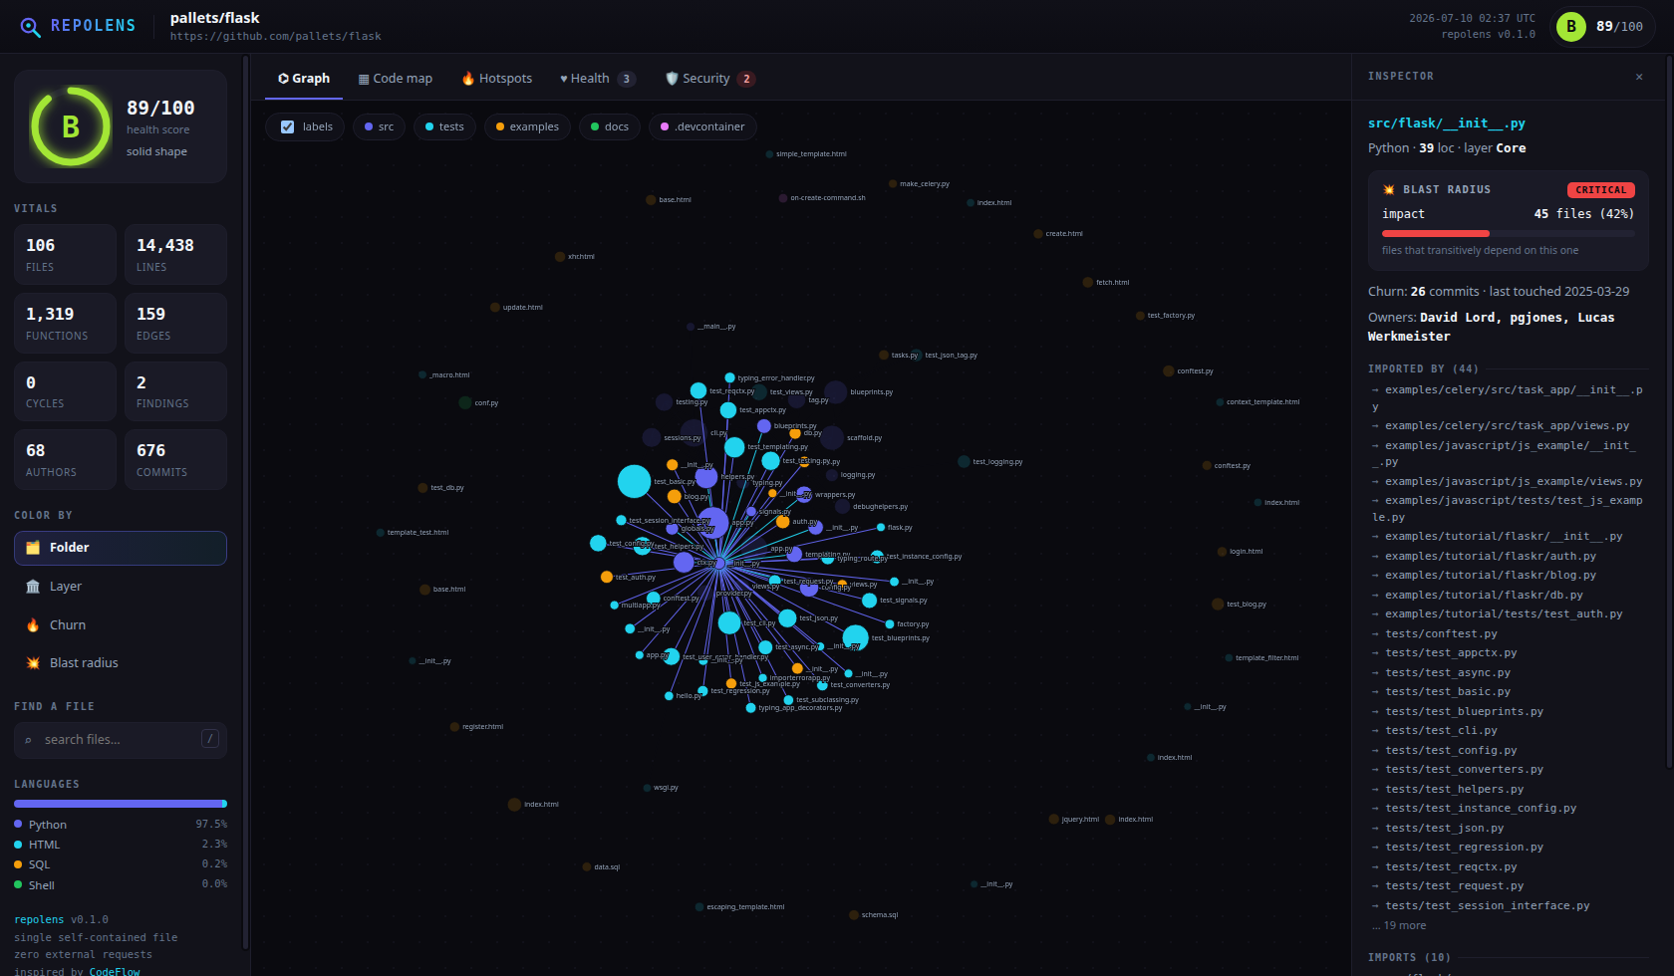Select the schema.sql graph node
1674x976 pixels.
click(x=854, y=914)
